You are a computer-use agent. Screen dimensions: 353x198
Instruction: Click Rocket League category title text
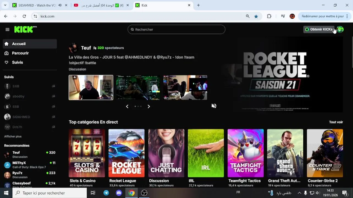click(123, 181)
